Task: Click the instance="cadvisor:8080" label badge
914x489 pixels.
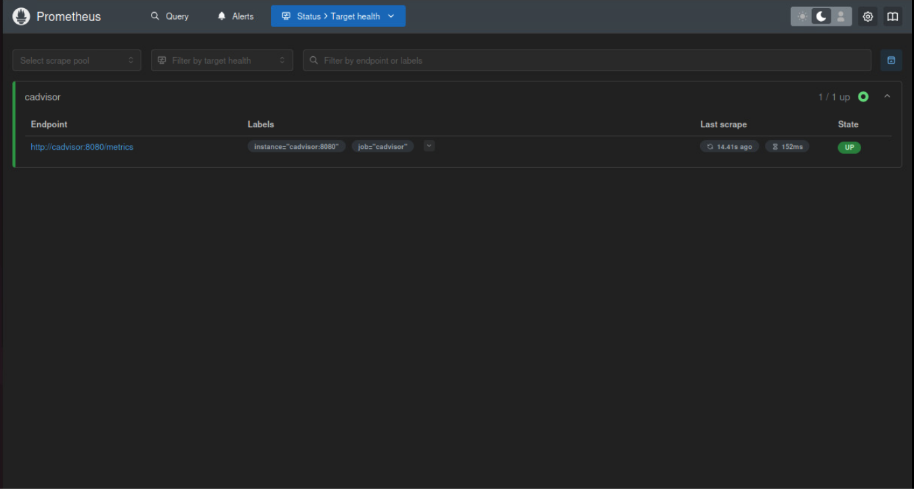Action: click(297, 146)
